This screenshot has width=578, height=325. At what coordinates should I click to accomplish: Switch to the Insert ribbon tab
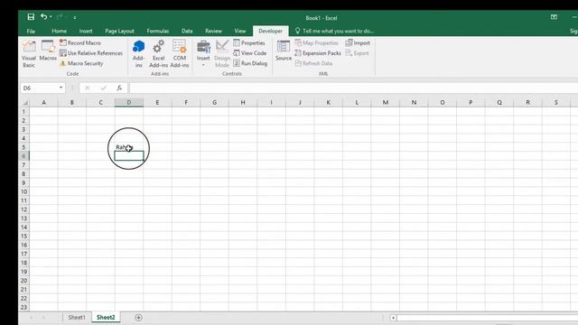[x=86, y=31]
